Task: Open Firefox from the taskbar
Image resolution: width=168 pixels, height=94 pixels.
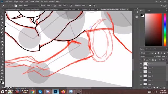Action: (63, 92)
